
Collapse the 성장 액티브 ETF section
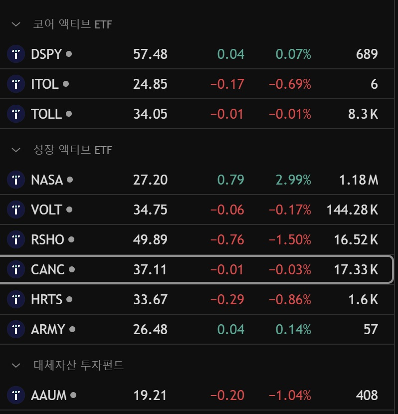pyautogui.click(x=16, y=150)
